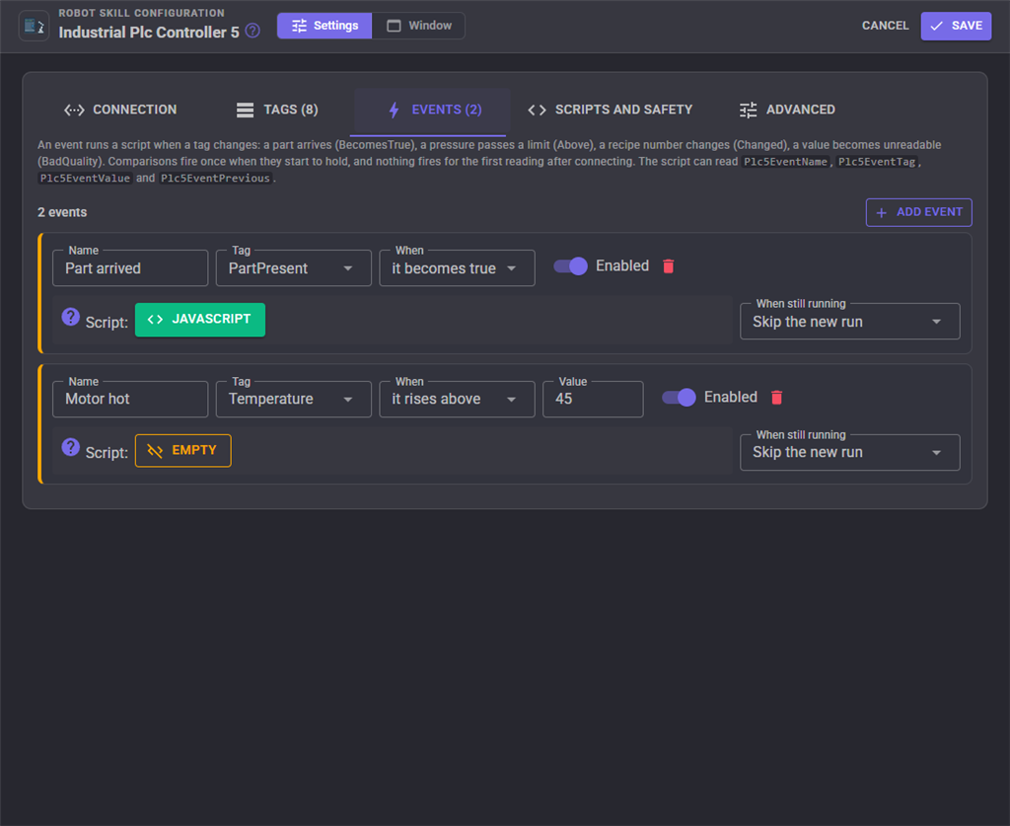Switch to the Tags (8) tab
This screenshot has width=1010, height=826.
pos(277,111)
